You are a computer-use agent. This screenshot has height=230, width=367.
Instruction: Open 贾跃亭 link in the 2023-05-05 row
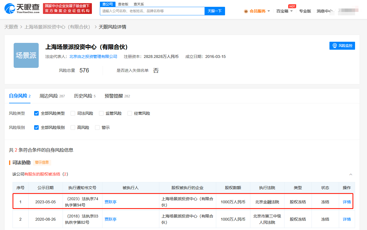[x=111, y=202]
